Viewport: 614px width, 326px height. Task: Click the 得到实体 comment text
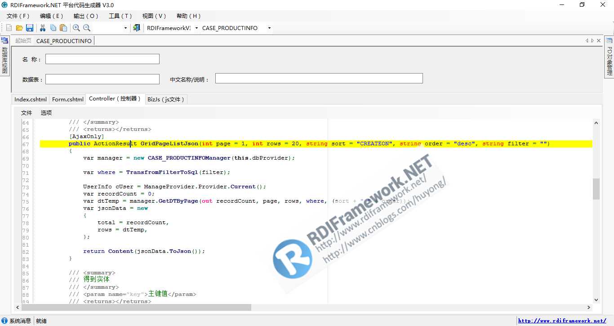[97, 279]
